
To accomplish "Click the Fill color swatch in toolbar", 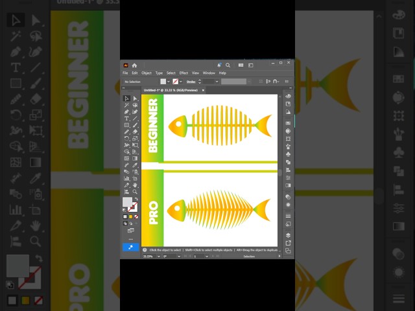I will pyautogui.click(x=127, y=202).
